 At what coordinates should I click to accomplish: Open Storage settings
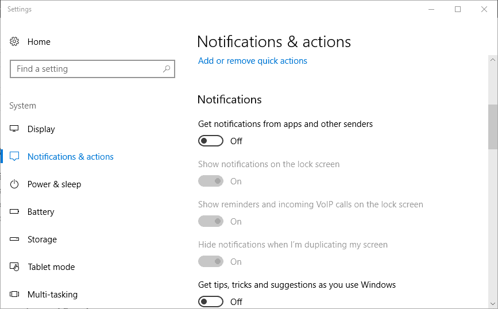point(42,240)
